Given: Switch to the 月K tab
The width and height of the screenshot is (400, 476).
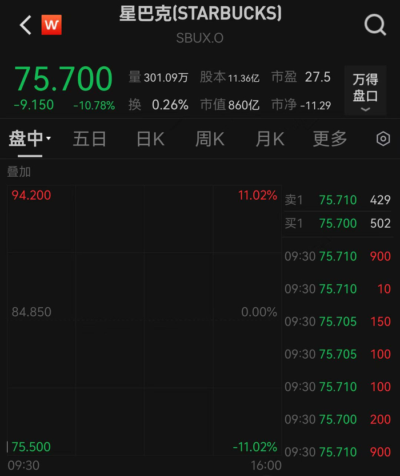Looking at the screenshot, I should click(270, 139).
